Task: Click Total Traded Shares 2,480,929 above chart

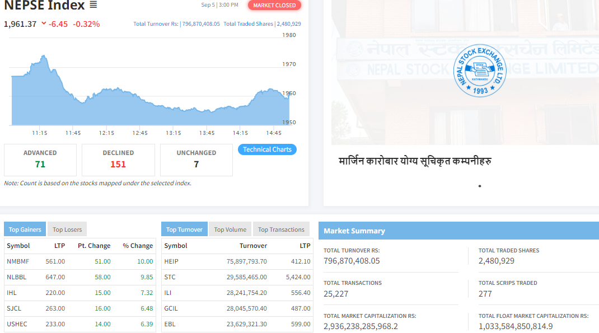Action: [x=262, y=24]
